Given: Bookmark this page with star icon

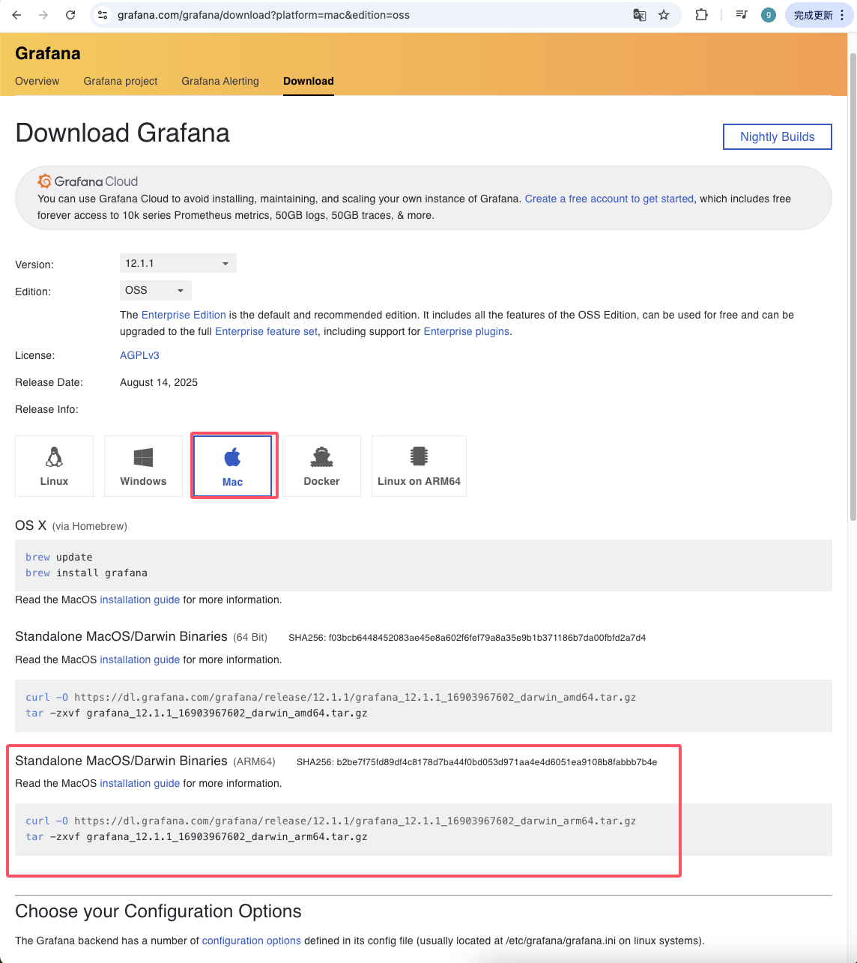Looking at the screenshot, I should tap(664, 15).
